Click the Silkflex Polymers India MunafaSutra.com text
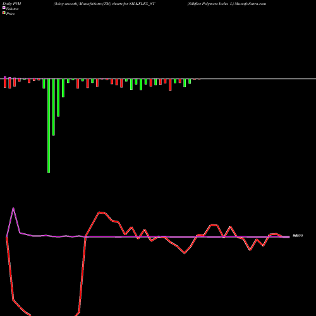316x316 pixels. pyautogui.click(x=227, y=4)
